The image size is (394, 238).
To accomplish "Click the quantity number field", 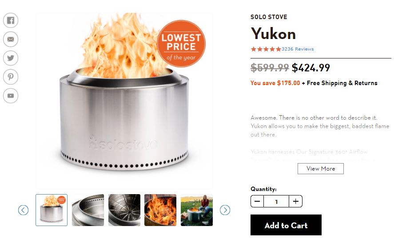I will (276, 201).
